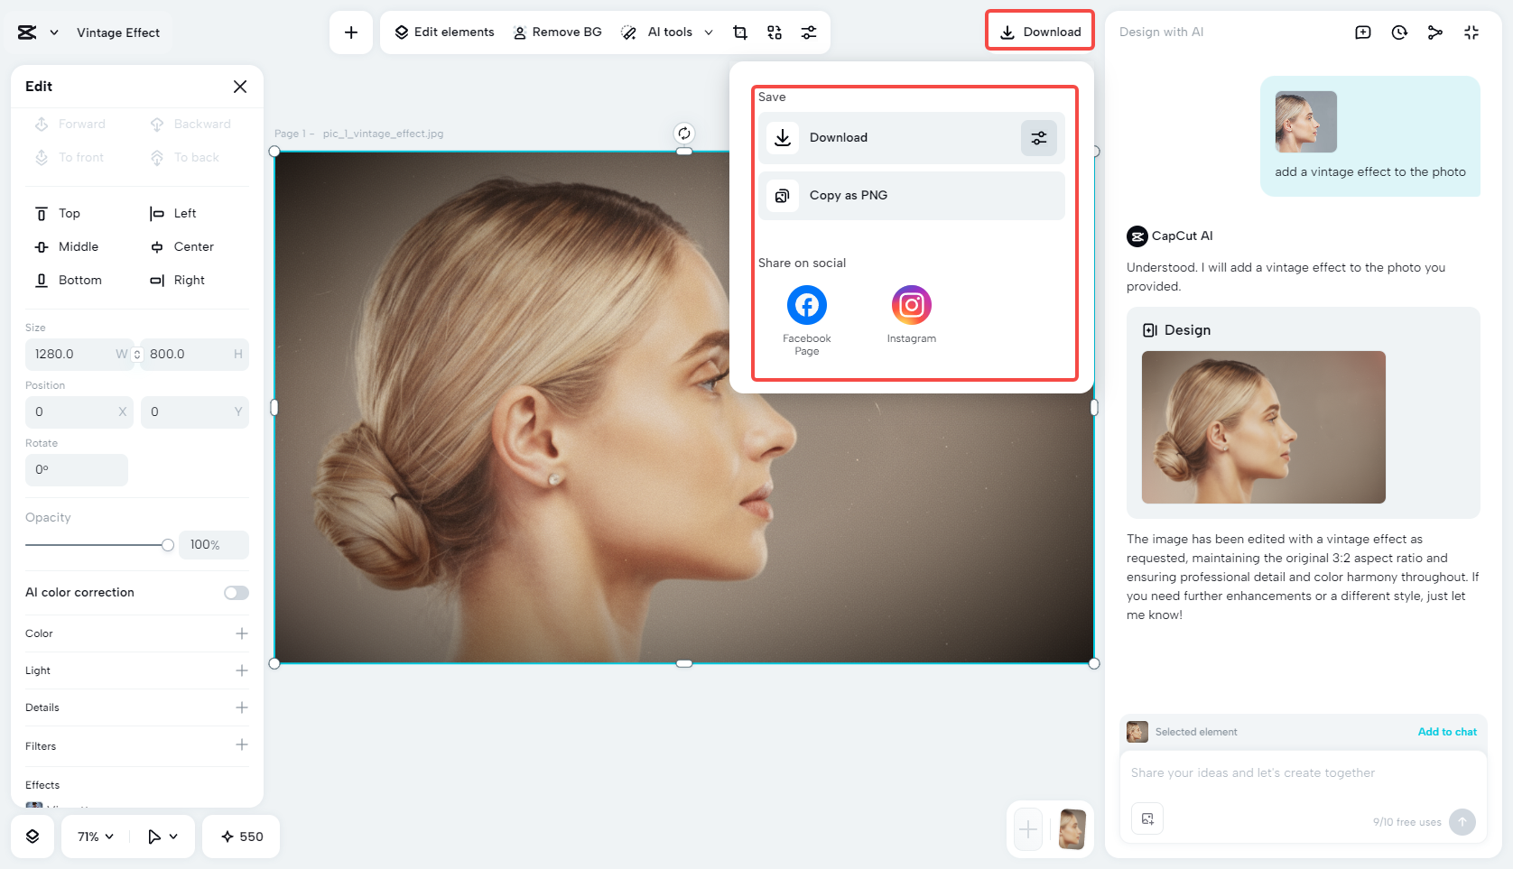This screenshot has width=1513, height=869.
Task: Click the share icon in AI panel
Action: click(1435, 32)
